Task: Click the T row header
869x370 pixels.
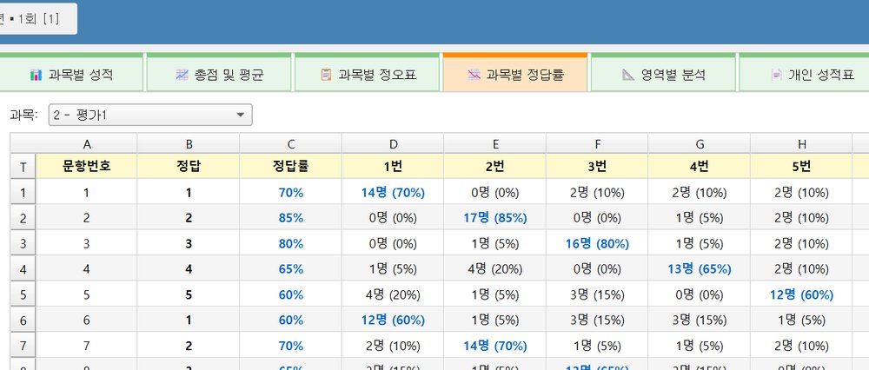Action: pyautogui.click(x=23, y=167)
